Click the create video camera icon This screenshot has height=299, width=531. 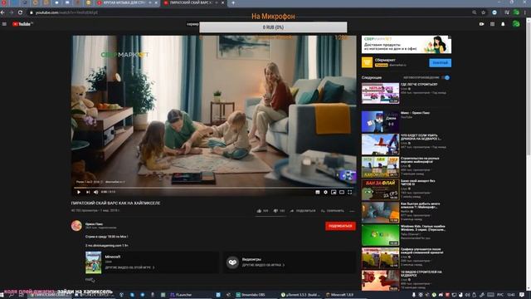pyautogui.click(x=481, y=24)
